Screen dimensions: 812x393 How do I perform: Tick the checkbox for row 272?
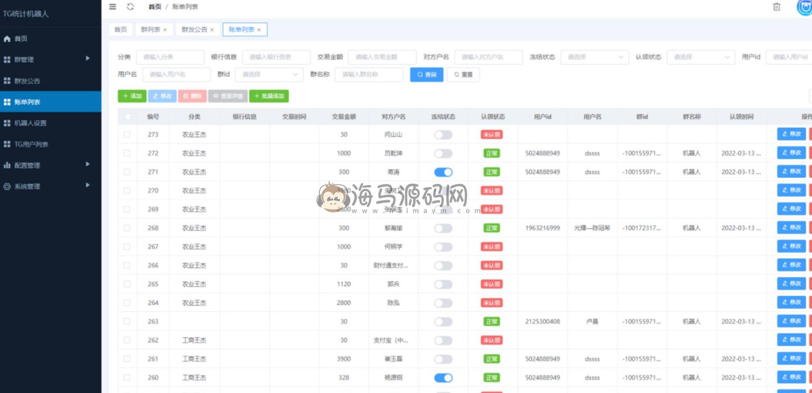point(127,153)
